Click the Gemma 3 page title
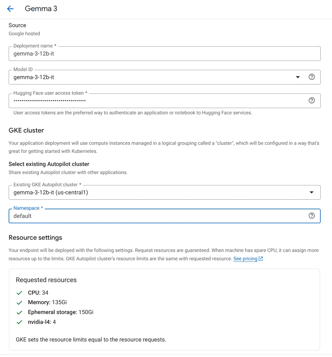The width and height of the screenshot is (332, 357). [41, 9]
